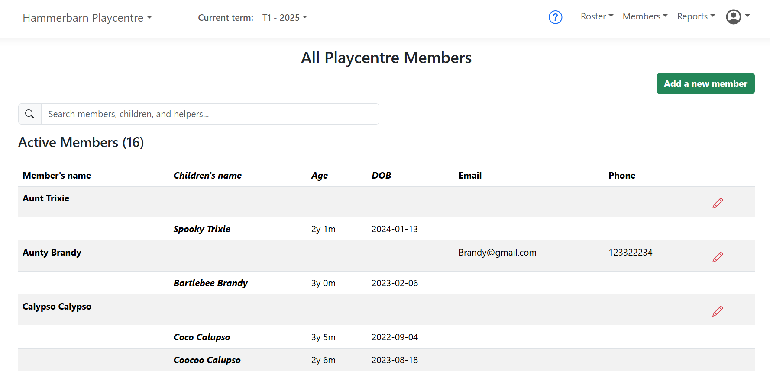Image resolution: width=770 pixels, height=371 pixels.
Task: Click the All Playcentre Members title
Action: tap(386, 58)
